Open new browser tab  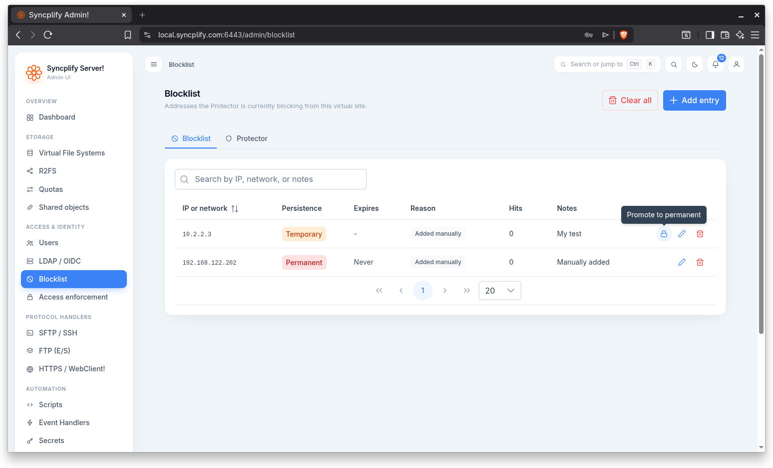(x=142, y=15)
